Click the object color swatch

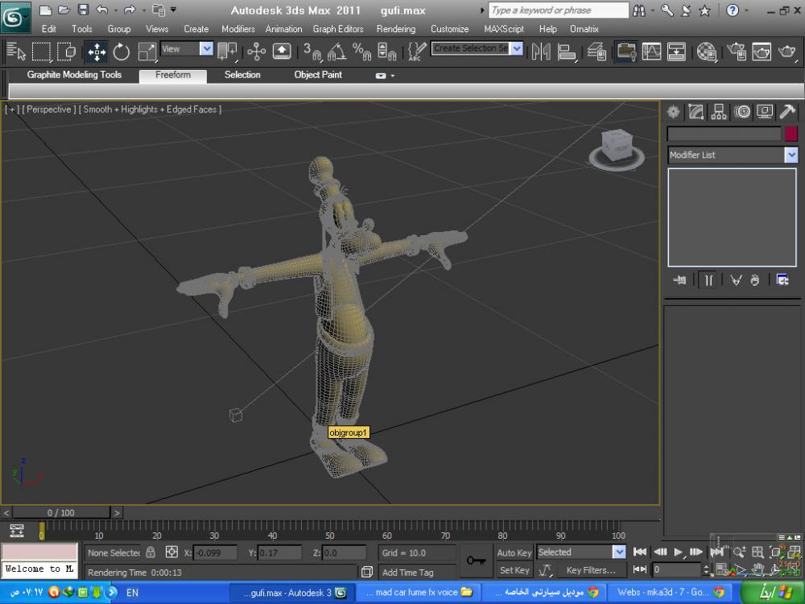click(791, 134)
